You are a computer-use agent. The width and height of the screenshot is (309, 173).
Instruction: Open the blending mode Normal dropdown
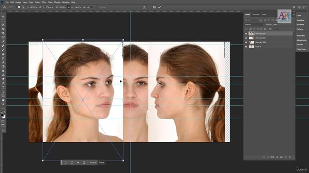pyautogui.click(x=254, y=25)
